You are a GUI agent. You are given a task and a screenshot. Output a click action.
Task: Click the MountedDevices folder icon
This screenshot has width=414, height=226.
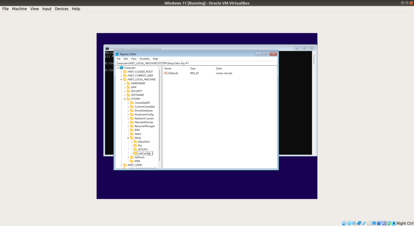click(x=132, y=122)
